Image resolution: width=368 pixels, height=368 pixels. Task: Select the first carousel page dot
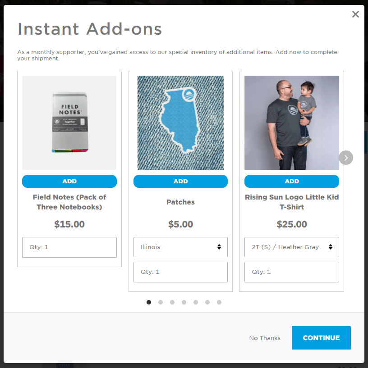click(149, 302)
